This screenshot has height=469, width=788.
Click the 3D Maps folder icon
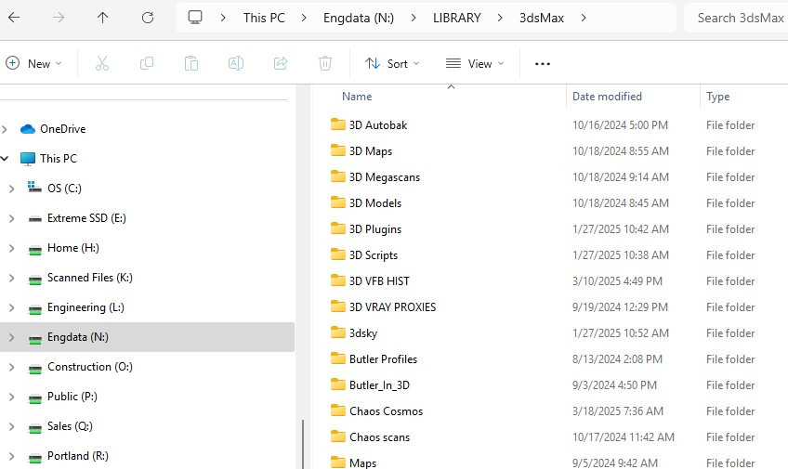point(337,150)
